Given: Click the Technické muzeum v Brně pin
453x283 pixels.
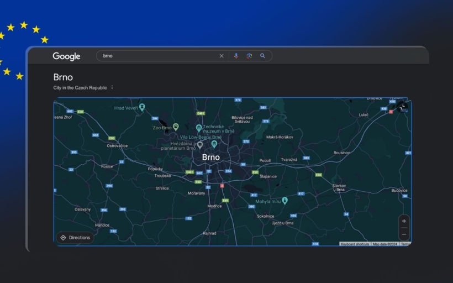Looking at the screenshot, I should coord(199,128).
